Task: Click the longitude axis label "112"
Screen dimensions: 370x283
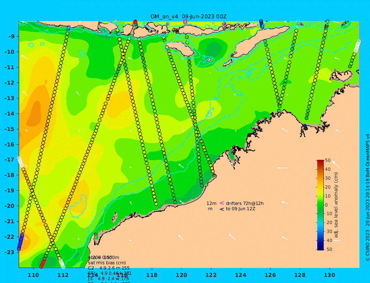Action: 63,275
